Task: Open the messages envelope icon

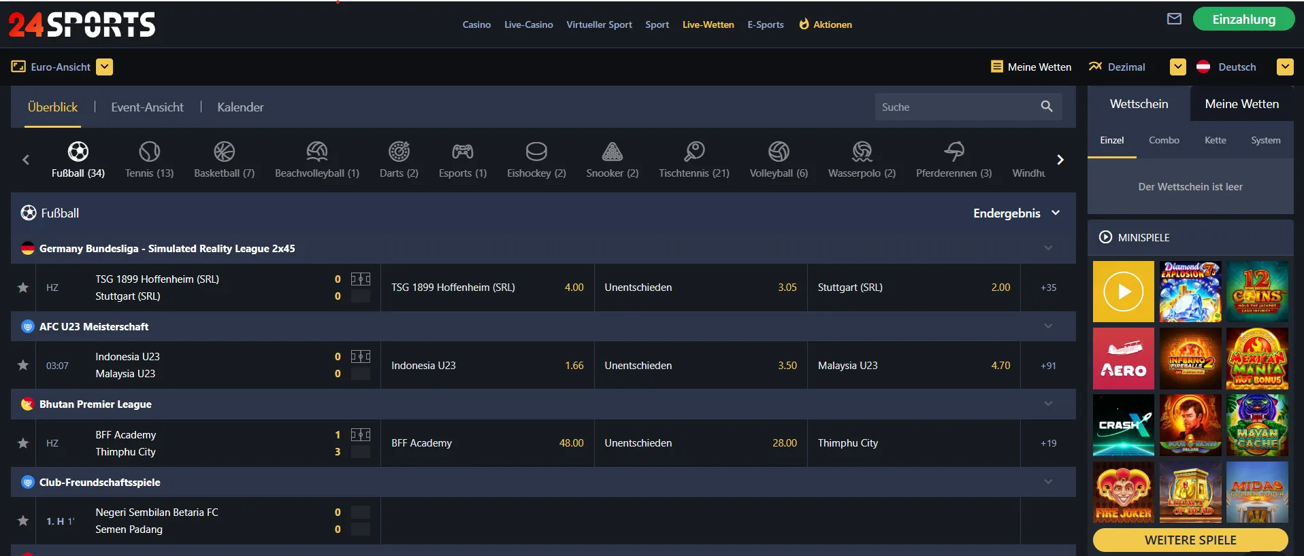Action: click(x=1174, y=19)
